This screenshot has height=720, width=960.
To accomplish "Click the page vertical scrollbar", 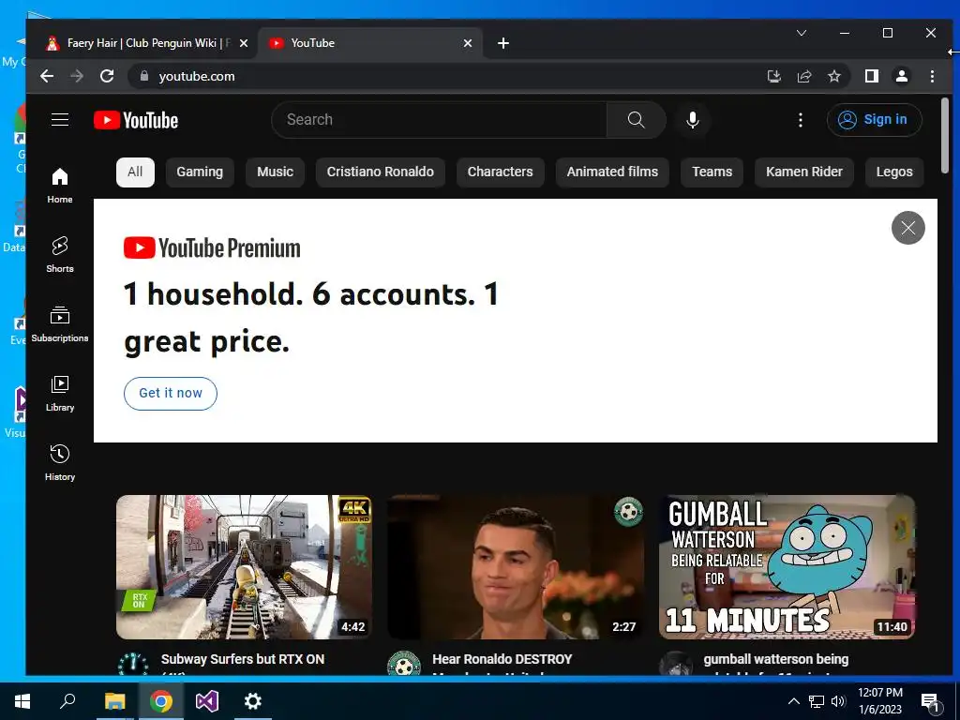I will coord(945,135).
